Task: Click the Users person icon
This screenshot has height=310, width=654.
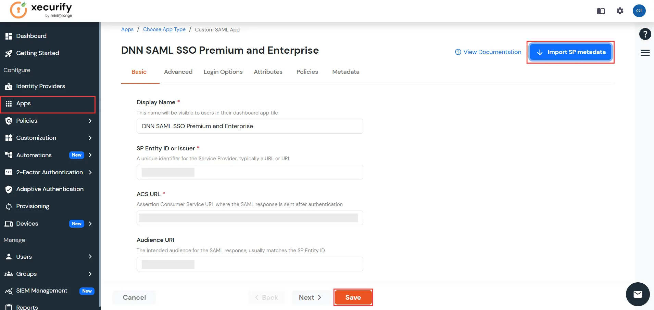Action: [9, 257]
